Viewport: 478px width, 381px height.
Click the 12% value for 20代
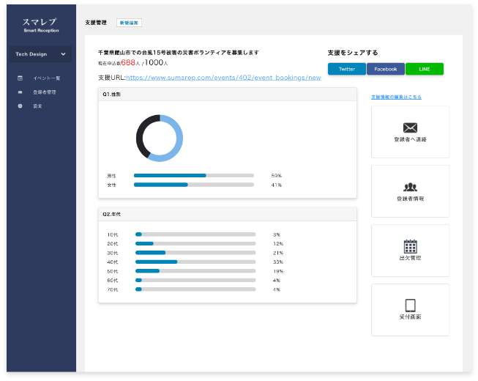click(278, 244)
